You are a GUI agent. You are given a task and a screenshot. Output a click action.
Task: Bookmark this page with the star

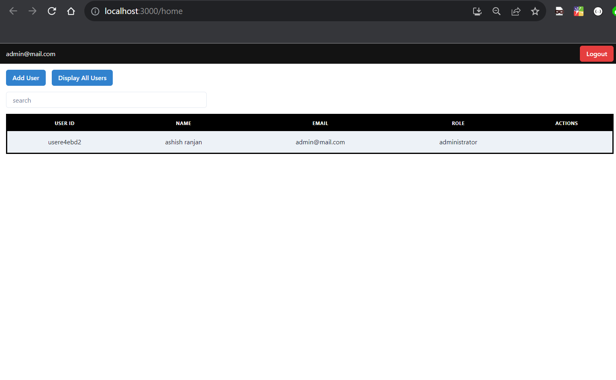click(x=535, y=11)
